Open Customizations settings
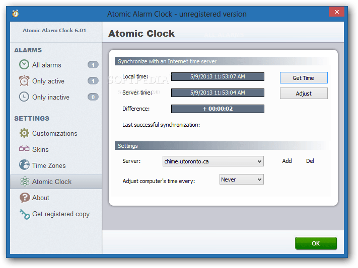Viewport: 358px width, 268px height. pyautogui.click(x=56, y=133)
